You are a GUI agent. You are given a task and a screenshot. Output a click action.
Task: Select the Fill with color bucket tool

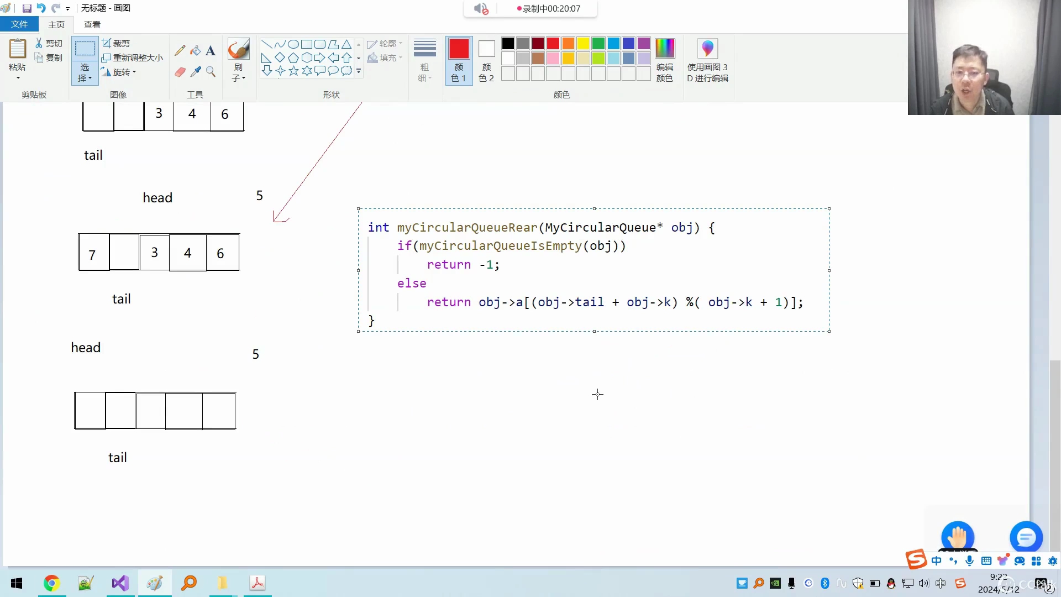click(x=195, y=51)
